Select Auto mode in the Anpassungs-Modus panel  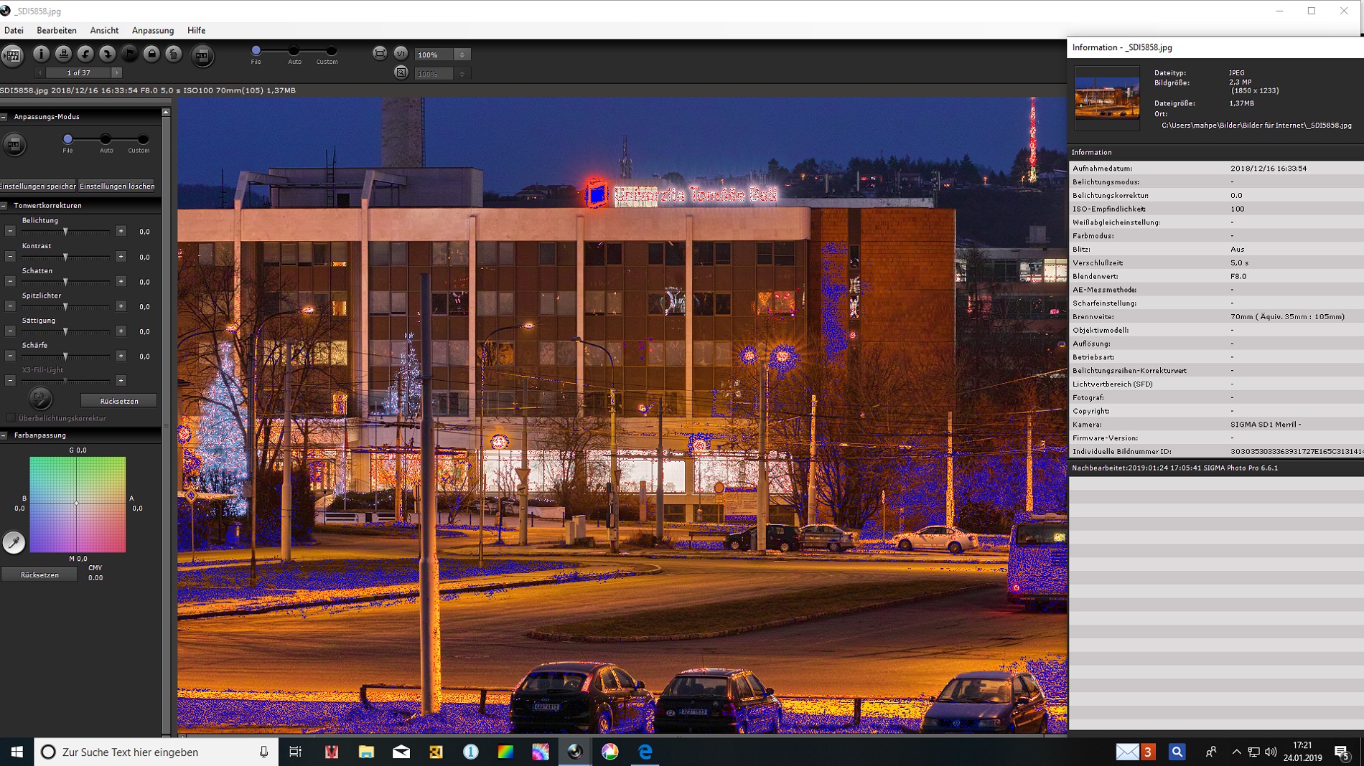(x=106, y=139)
